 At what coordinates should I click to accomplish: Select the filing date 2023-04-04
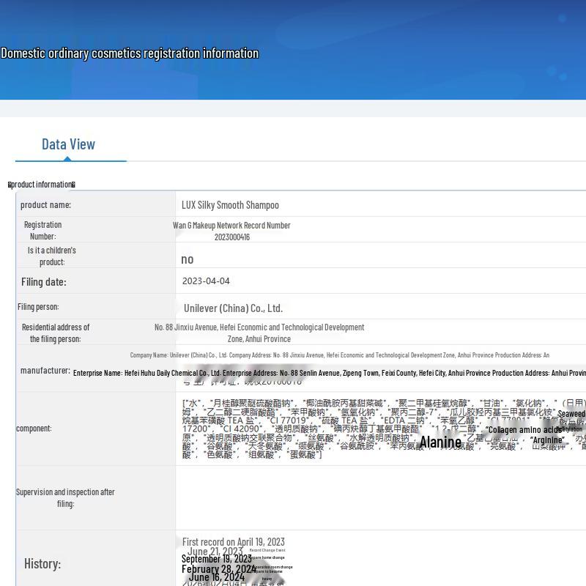206,281
